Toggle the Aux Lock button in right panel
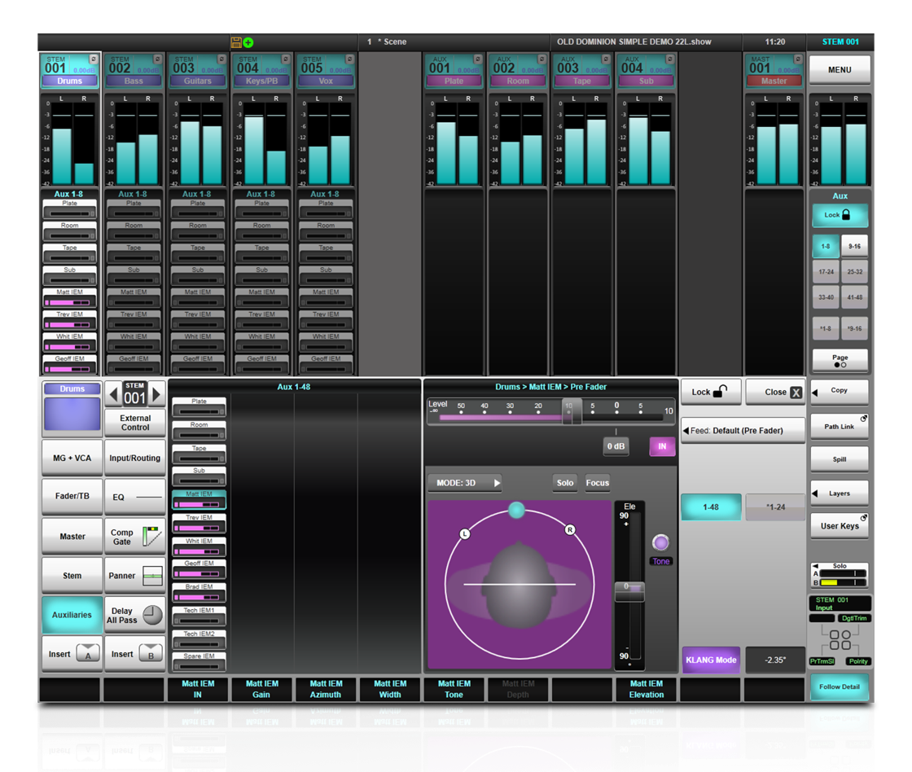This screenshot has height=772, width=912. [840, 216]
